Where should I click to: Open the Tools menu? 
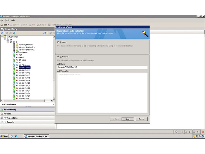click(x=7, y=20)
